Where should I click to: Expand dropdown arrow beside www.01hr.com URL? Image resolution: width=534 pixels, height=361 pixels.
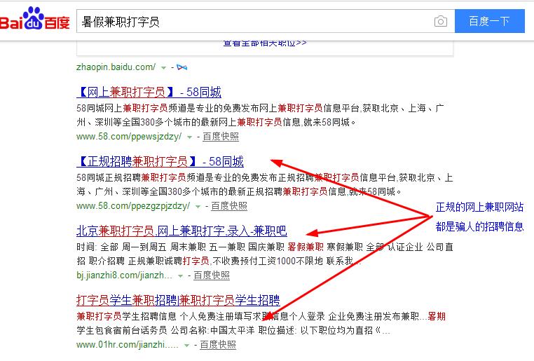pyautogui.click(x=186, y=346)
